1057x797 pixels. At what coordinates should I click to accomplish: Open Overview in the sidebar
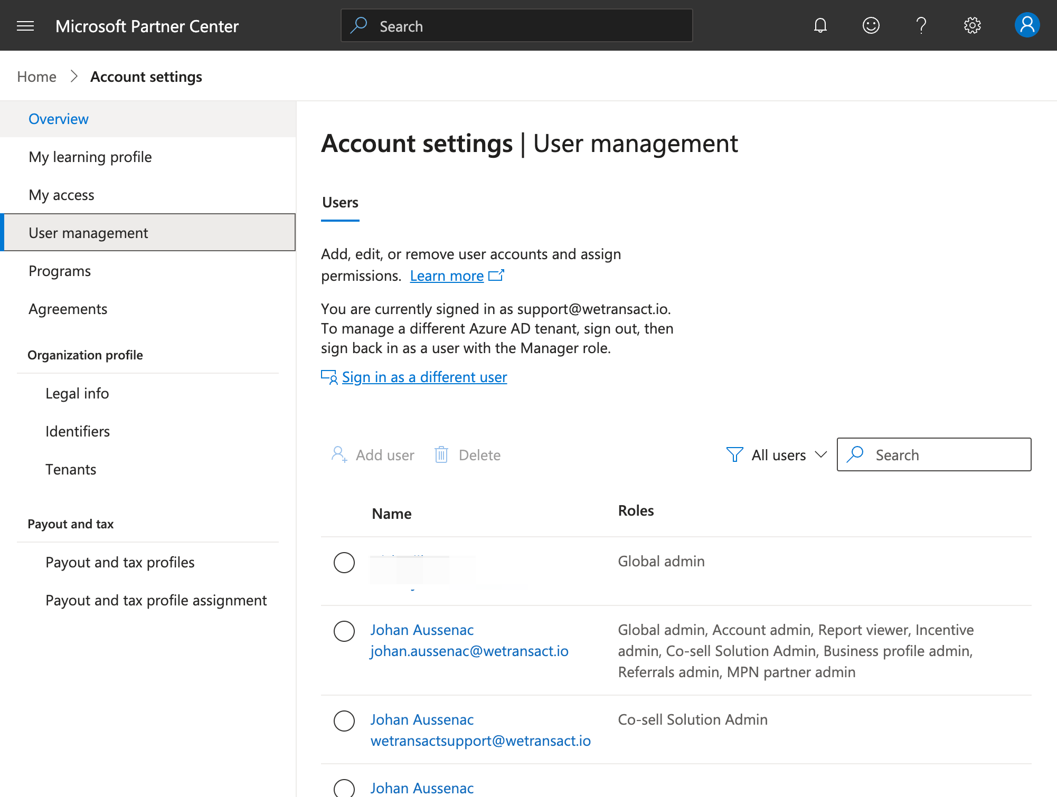(148, 119)
